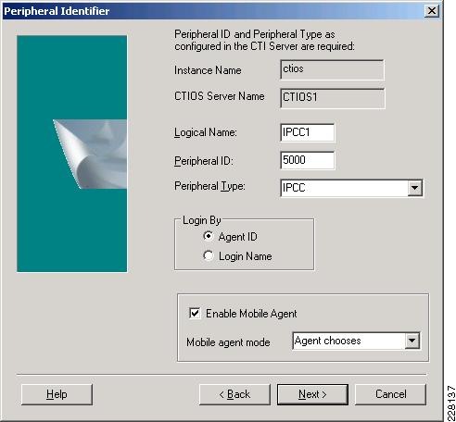456x422 pixels.
Task: Choose Login Name radio option
Action: [x=209, y=255]
